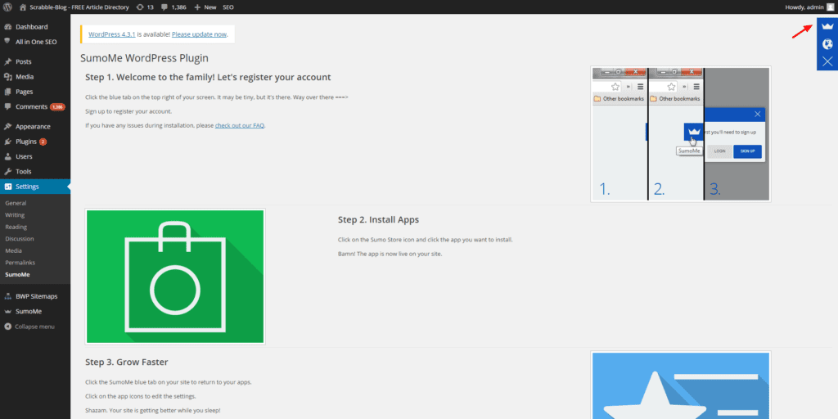Open Discussion settings submenu
This screenshot has width=838, height=419.
20,238
